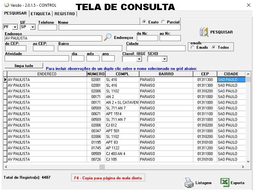The width and height of the screenshot is (255, 194).
Task: Click the CJ 403 AN 4 cell
Action: pyautogui.click(x=122, y=154)
